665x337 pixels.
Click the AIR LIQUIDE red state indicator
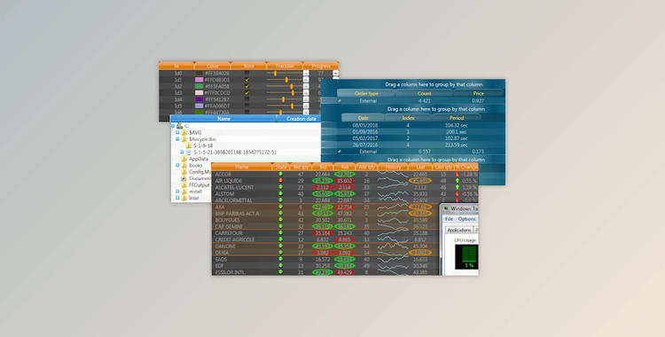280,180
